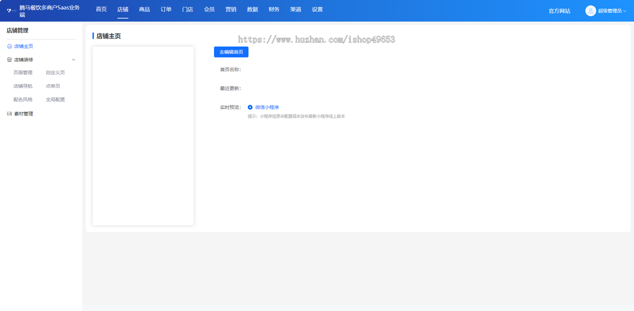Click the shop icon beside 店铺装修
The width and height of the screenshot is (634, 311).
(x=10, y=60)
